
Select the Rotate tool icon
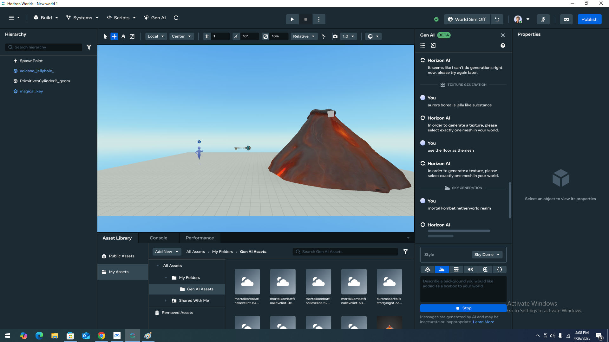[x=123, y=36]
